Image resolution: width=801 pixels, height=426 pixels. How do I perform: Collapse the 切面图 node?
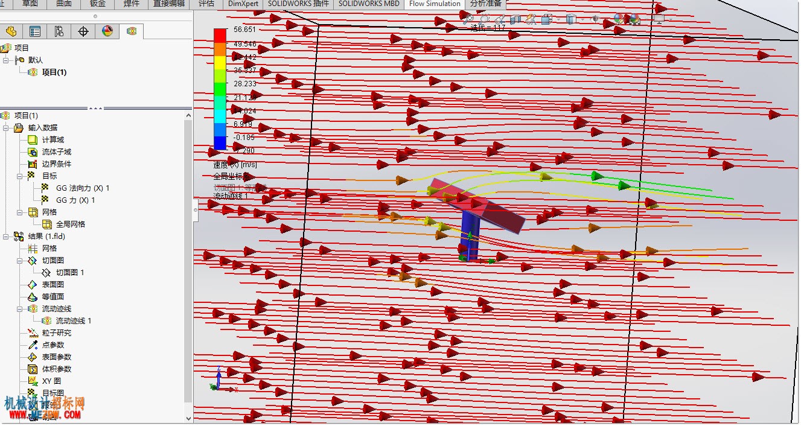pos(20,261)
